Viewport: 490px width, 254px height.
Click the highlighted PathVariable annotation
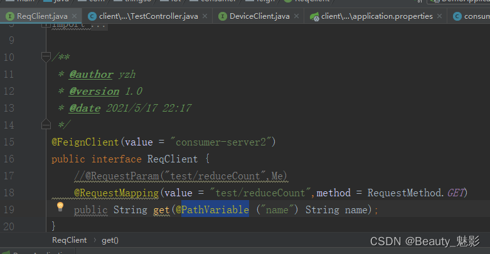215,209
